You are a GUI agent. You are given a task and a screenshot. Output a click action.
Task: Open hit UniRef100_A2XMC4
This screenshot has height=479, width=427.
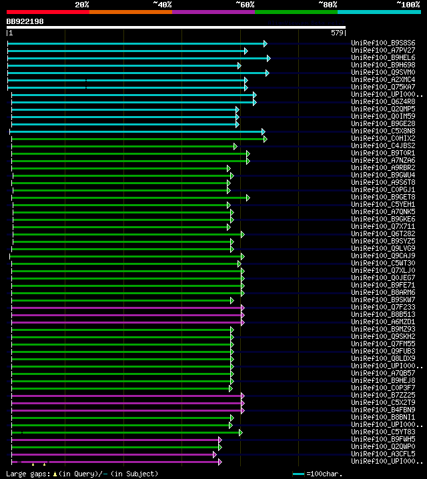(383, 79)
